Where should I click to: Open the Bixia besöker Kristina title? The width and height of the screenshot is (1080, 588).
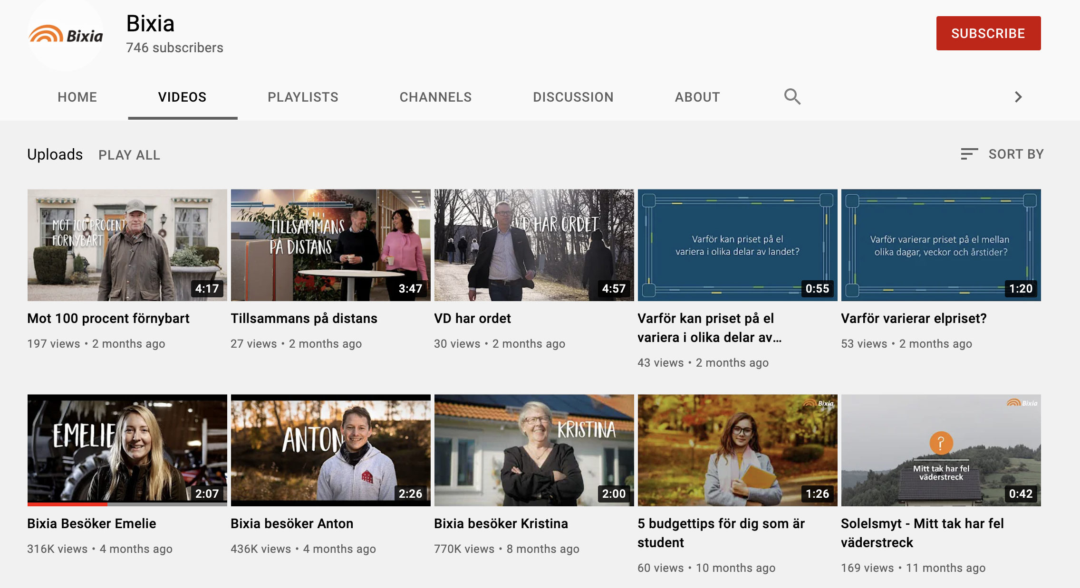coord(501,523)
